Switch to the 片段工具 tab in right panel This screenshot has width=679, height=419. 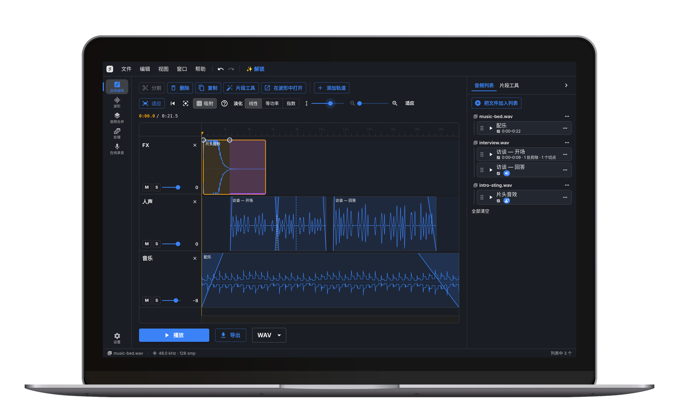click(x=509, y=85)
